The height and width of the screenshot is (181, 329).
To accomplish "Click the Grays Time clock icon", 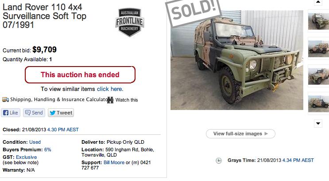I will (219, 161).
